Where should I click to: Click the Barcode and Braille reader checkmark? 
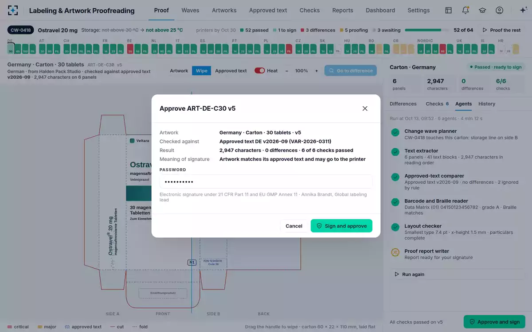pos(395,202)
